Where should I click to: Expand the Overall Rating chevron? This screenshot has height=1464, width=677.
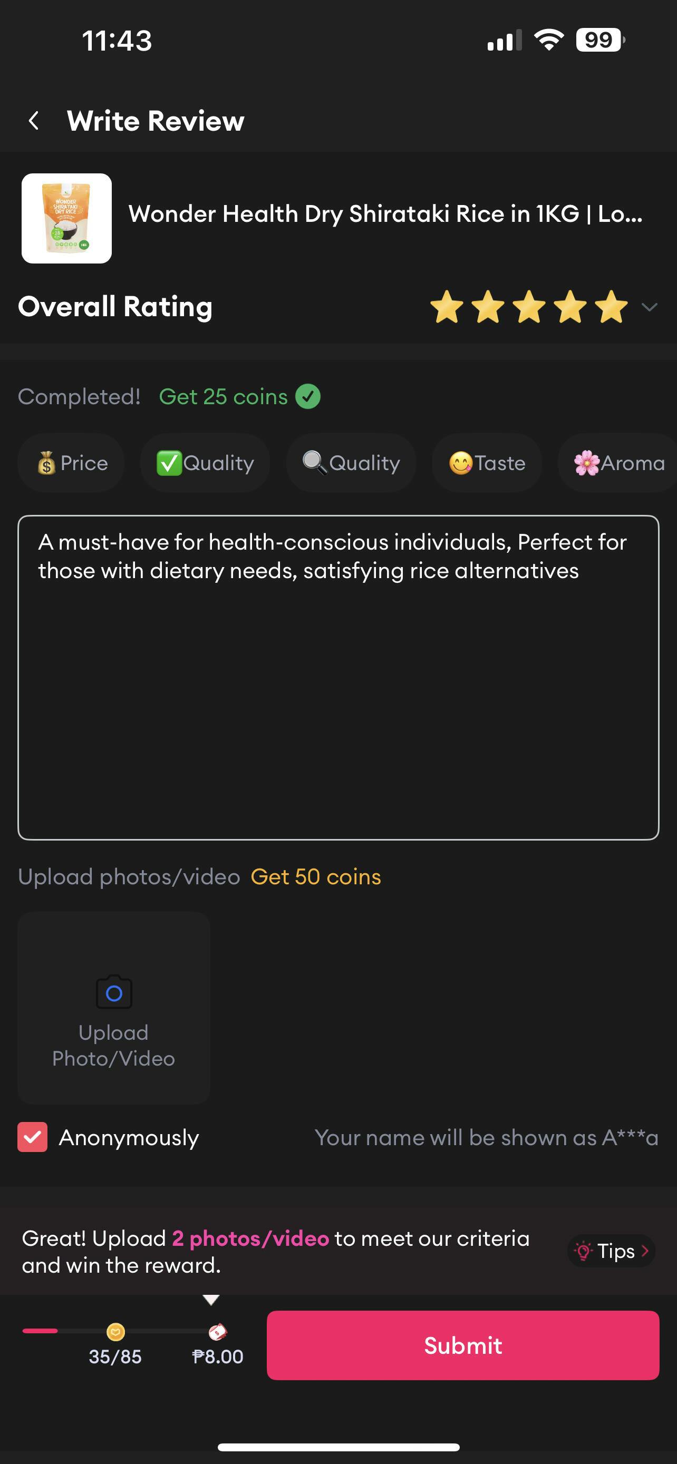649,307
